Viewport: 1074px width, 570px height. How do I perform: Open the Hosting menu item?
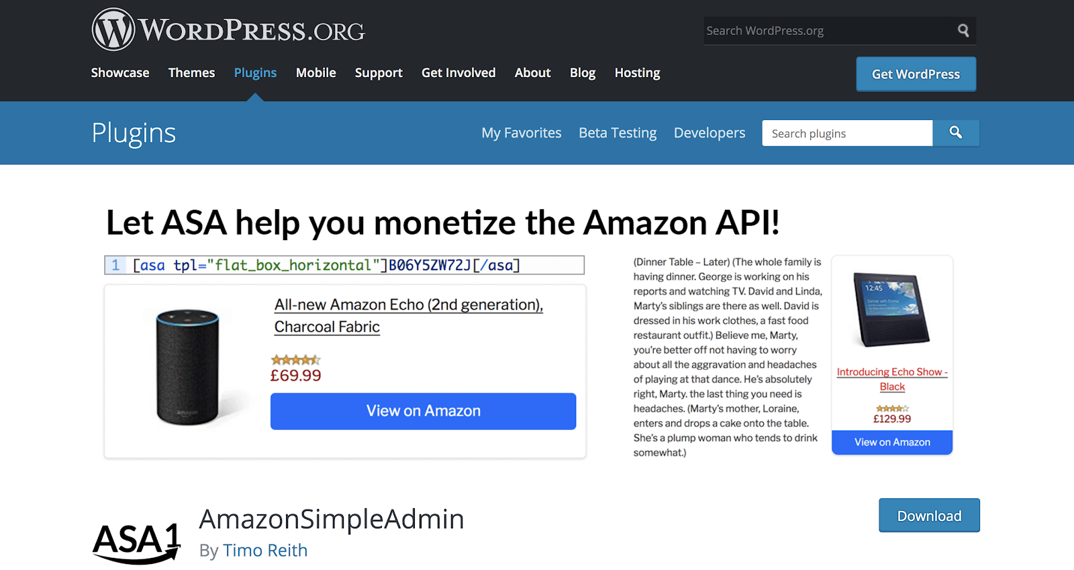click(637, 72)
